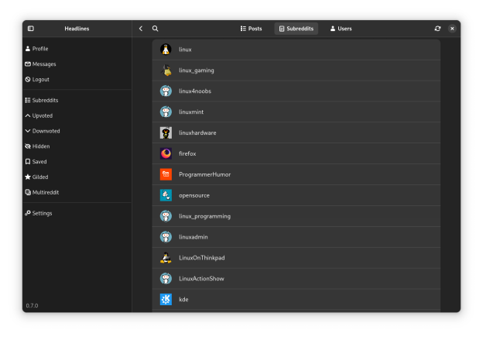Open Profile in the sidebar
The height and width of the screenshot is (337, 483).
pyautogui.click(x=77, y=49)
